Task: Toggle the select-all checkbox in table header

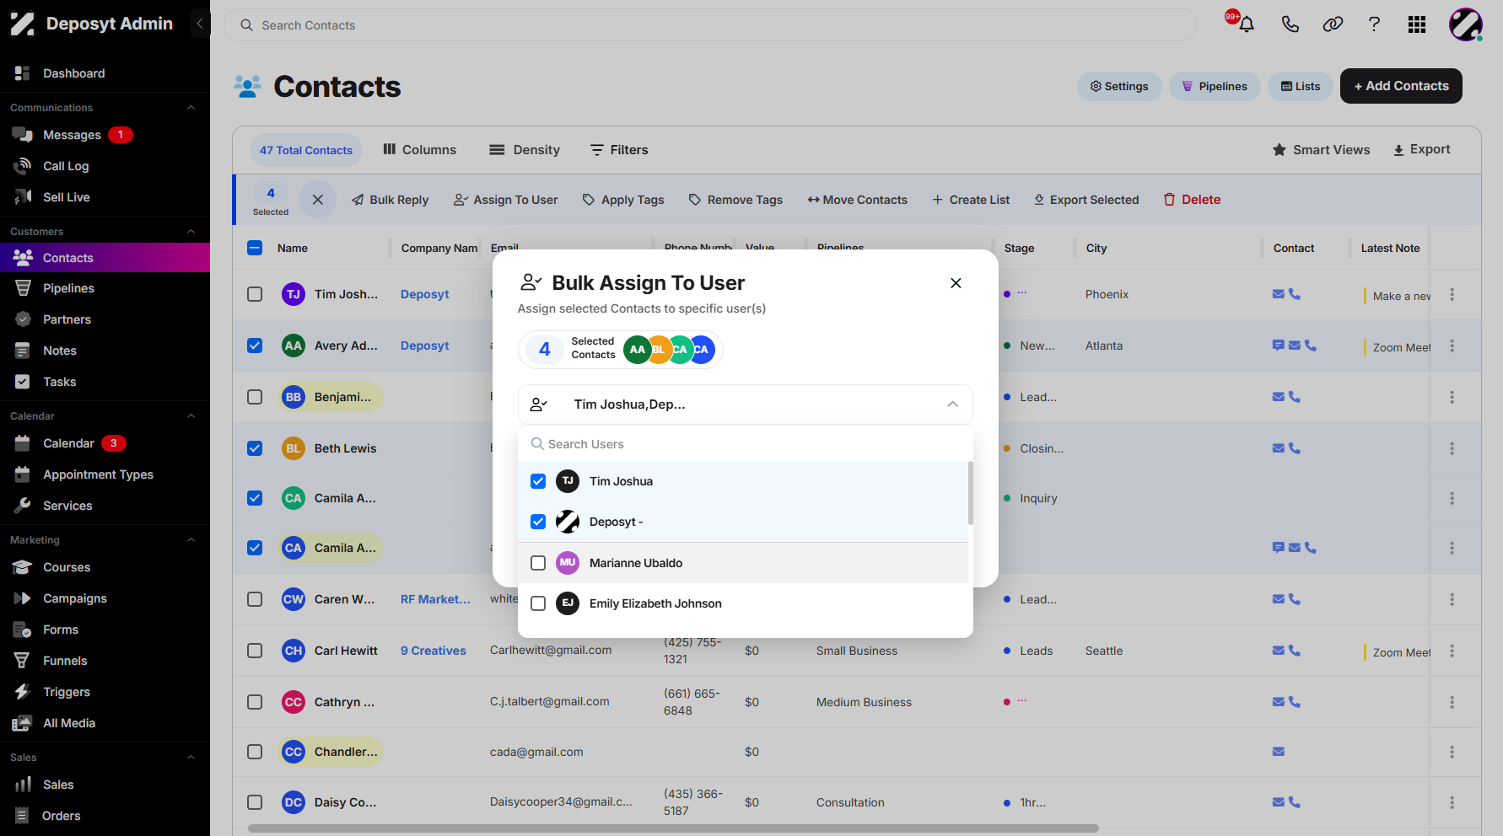Action: (x=255, y=248)
